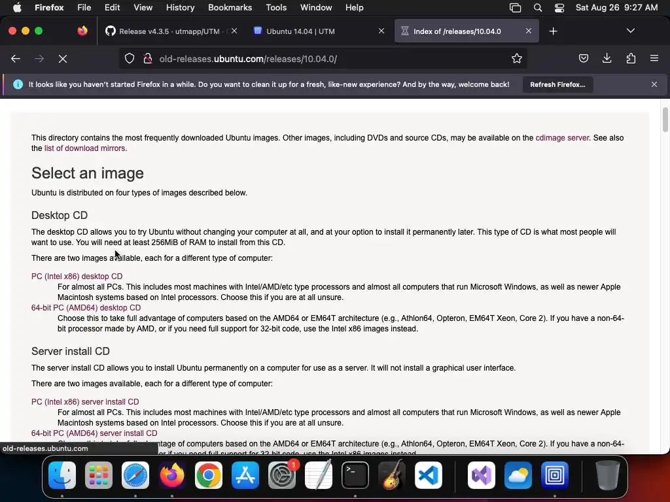Screen dimensions: 670x502
Task: Switch to Release v4.3.5 utmapp/UTM tab
Action: coord(171,31)
